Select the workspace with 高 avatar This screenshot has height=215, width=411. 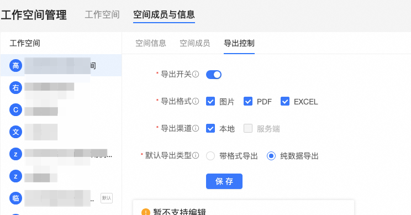(x=61, y=66)
